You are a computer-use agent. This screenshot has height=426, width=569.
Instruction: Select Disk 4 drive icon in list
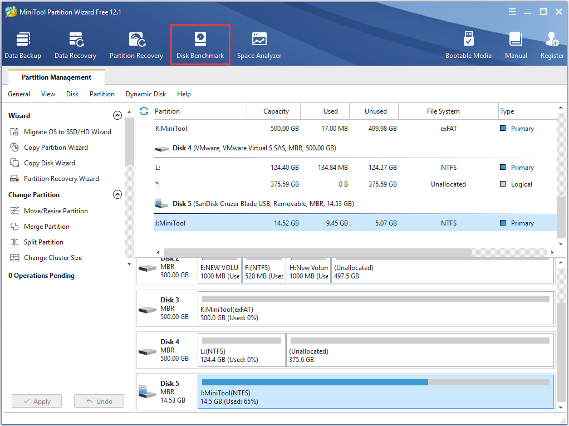pos(162,149)
